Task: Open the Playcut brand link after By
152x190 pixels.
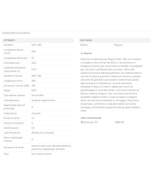Action: [x=88, y=53]
